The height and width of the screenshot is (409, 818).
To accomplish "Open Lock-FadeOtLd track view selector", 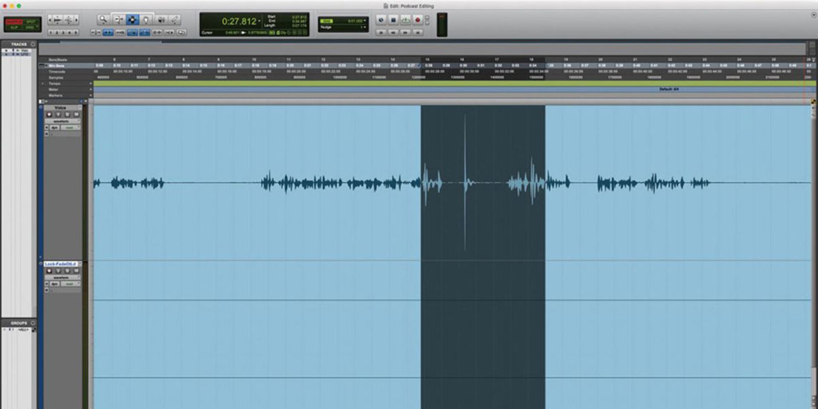I will 63,278.
